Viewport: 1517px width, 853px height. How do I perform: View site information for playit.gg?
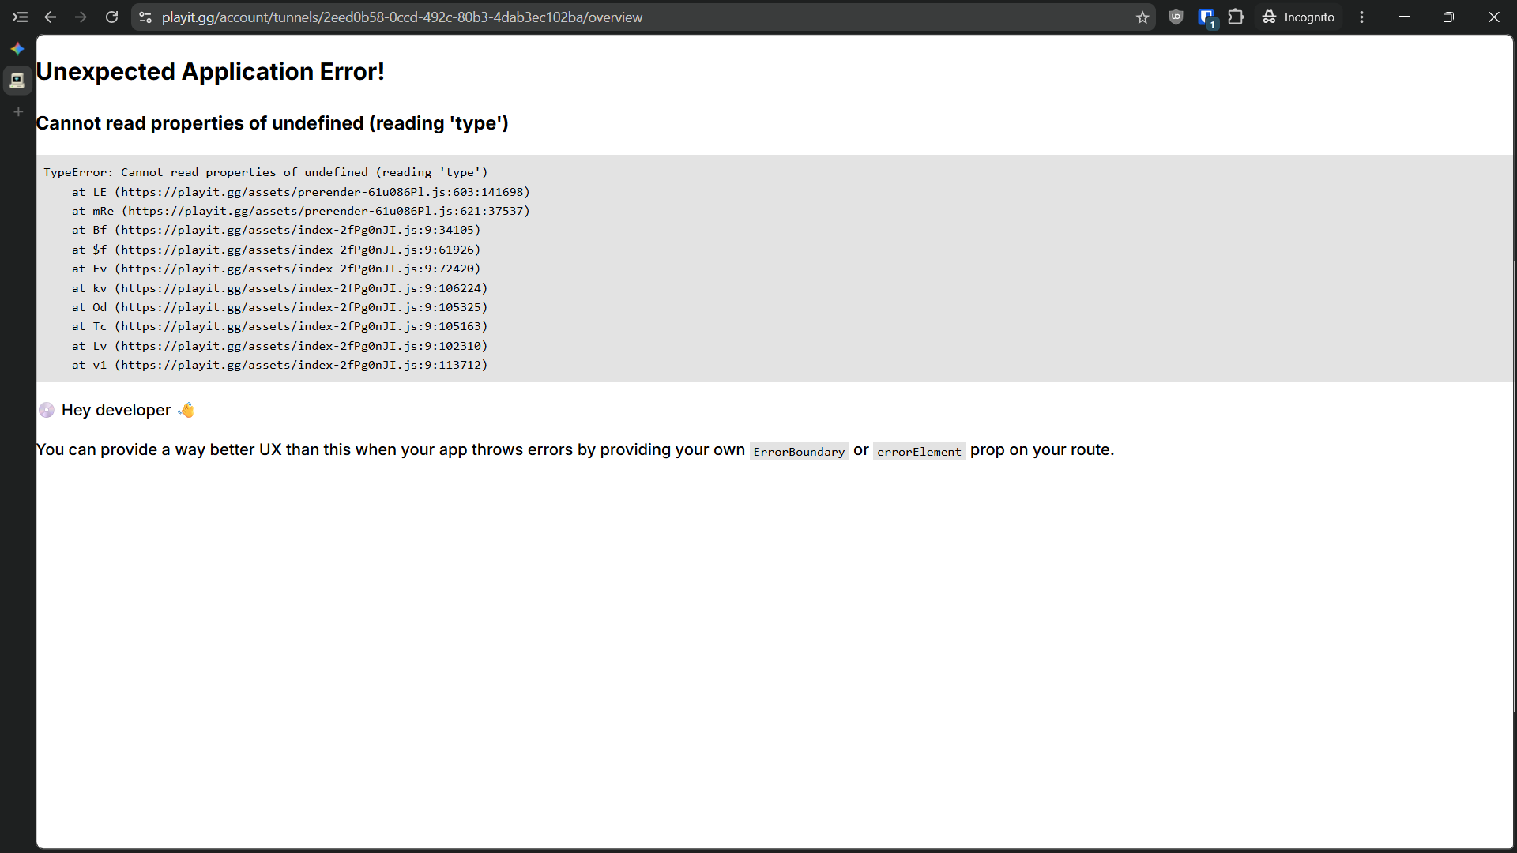click(145, 17)
